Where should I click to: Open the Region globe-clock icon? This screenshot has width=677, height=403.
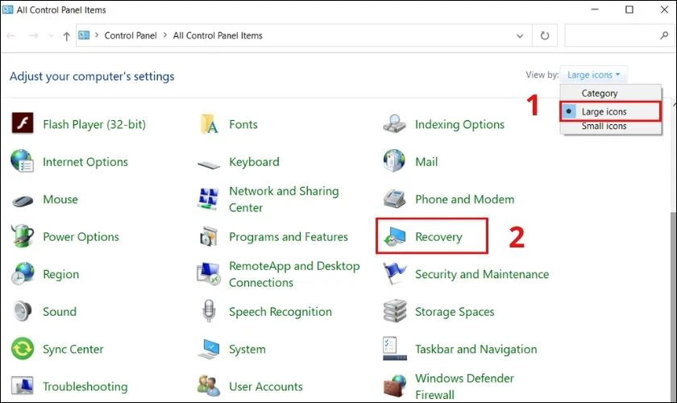[x=23, y=274]
